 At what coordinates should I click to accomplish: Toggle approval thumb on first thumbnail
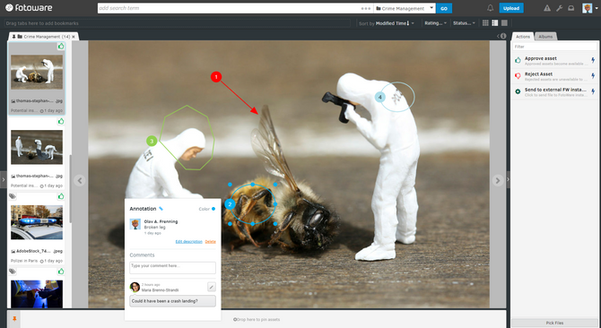pos(61,47)
